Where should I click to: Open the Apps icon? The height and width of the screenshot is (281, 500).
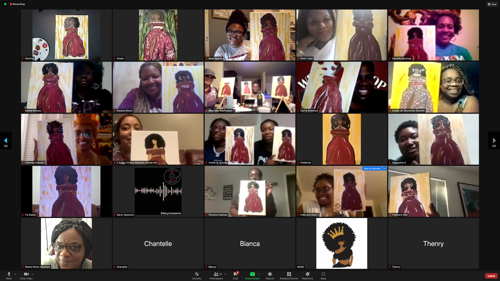pos(323,274)
